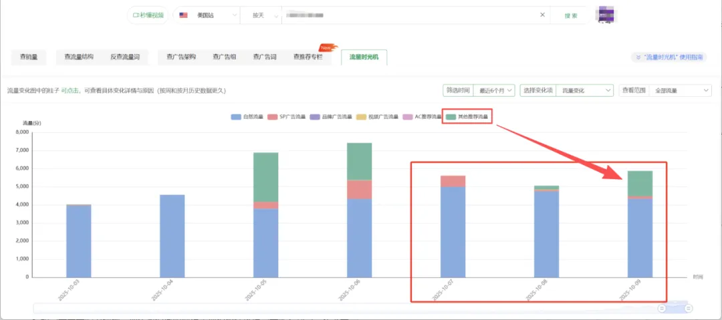Clear the search box with X icon
This screenshot has height=320, width=722.
pyautogui.click(x=542, y=15)
